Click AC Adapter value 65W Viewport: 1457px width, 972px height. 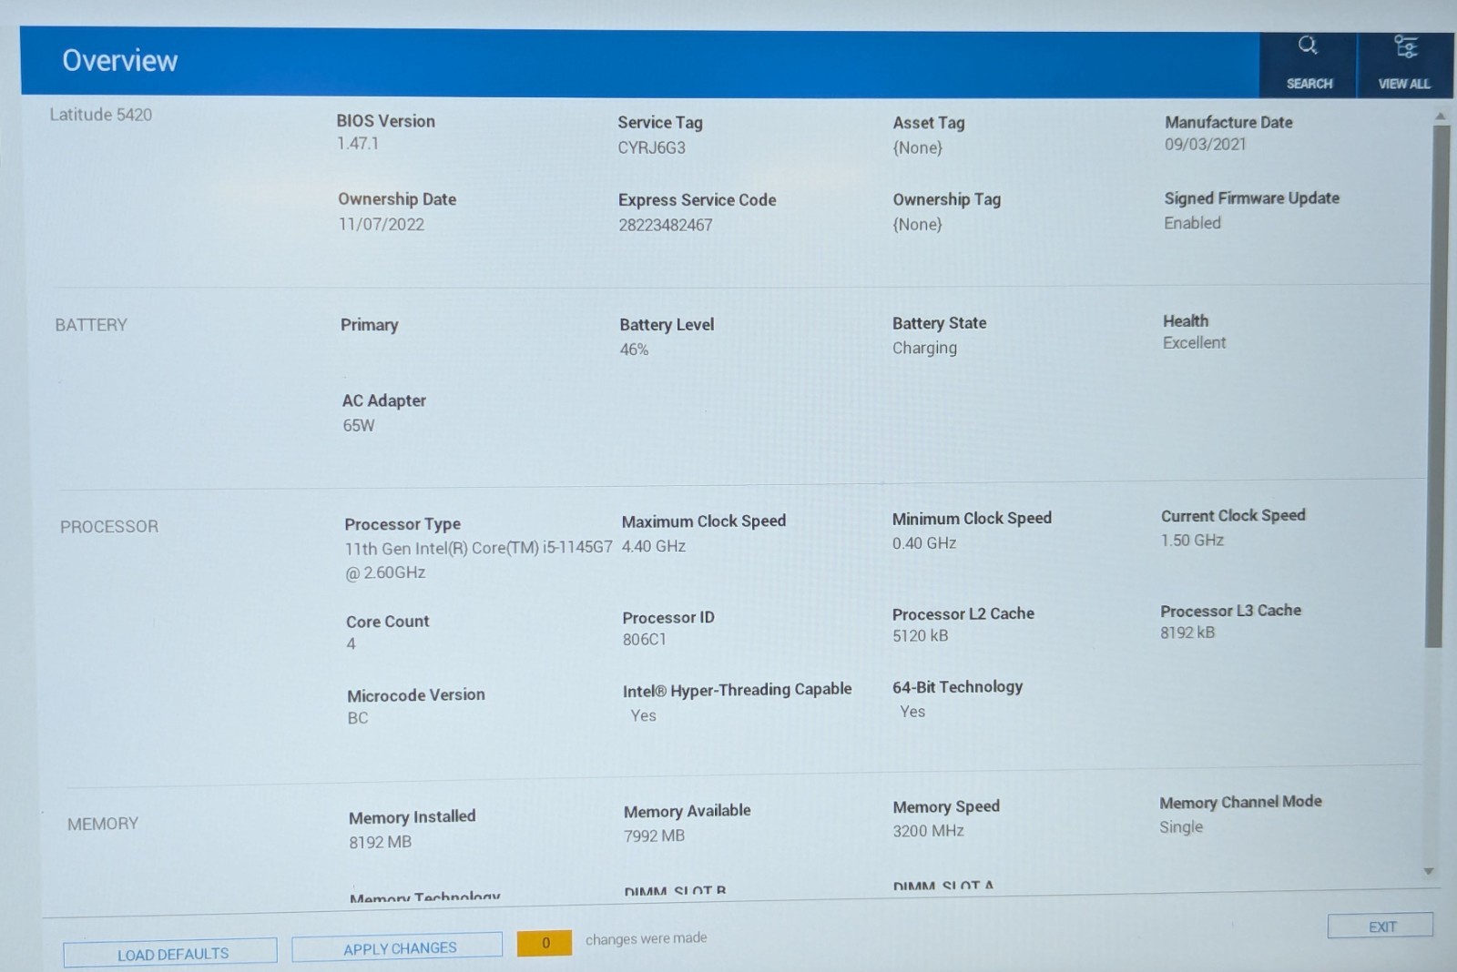click(x=359, y=425)
